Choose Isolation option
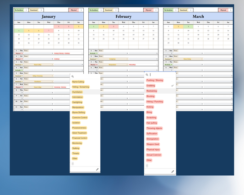 [76, 123]
